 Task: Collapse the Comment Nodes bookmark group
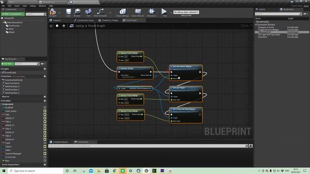click(x=256, y=25)
